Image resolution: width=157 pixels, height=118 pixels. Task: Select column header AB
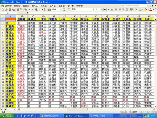point(22,16)
